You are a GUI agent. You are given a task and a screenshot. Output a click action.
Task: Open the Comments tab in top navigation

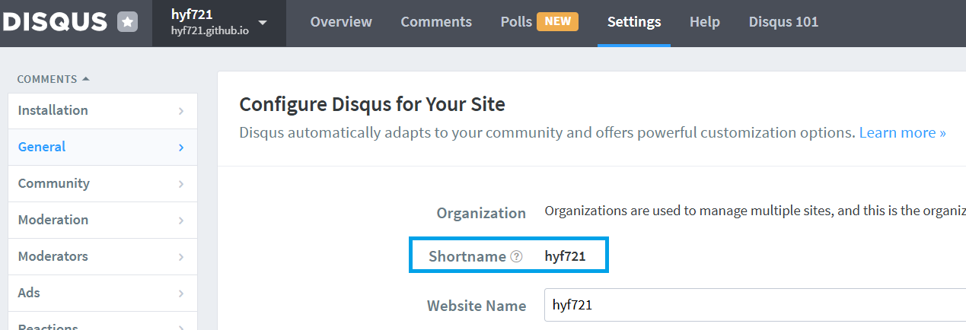(x=436, y=22)
